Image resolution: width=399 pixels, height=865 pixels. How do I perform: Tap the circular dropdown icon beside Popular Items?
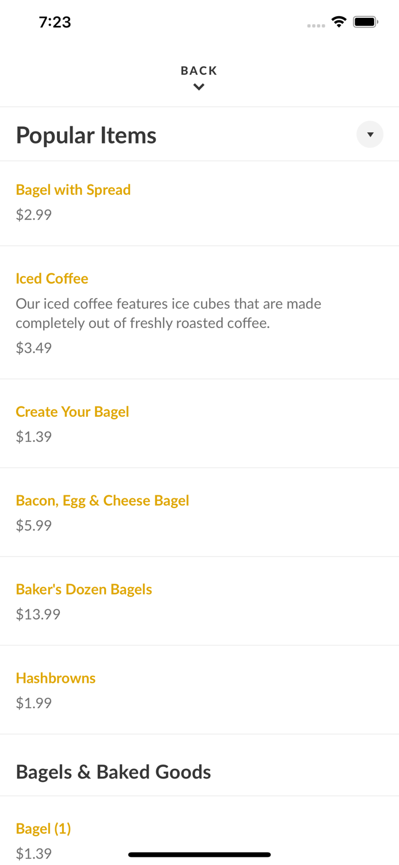370,134
